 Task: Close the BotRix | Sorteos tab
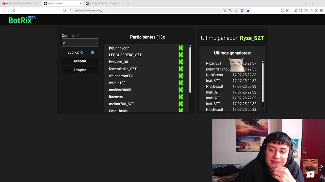click(80, 4)
